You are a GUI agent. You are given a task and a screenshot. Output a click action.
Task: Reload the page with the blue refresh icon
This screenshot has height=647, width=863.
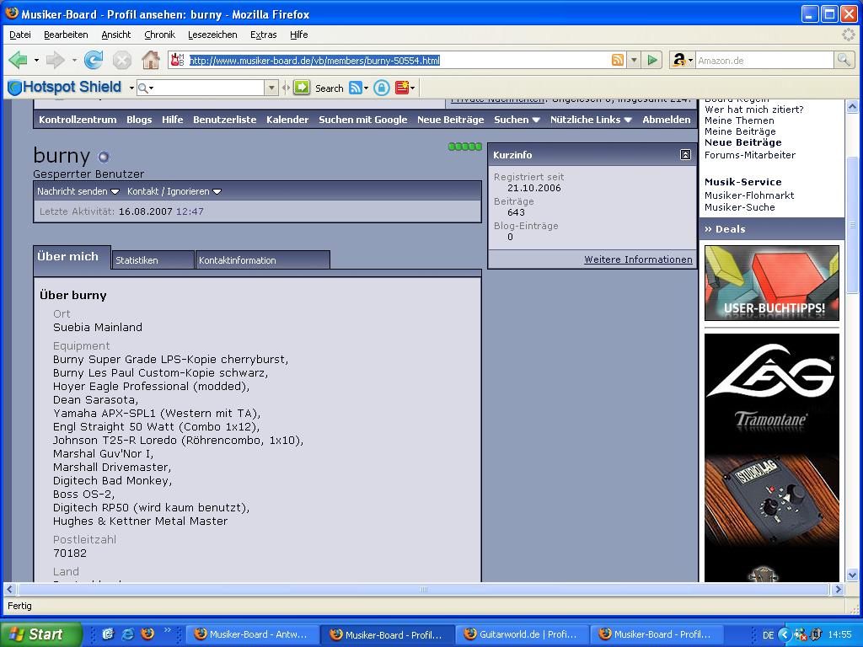94,60
